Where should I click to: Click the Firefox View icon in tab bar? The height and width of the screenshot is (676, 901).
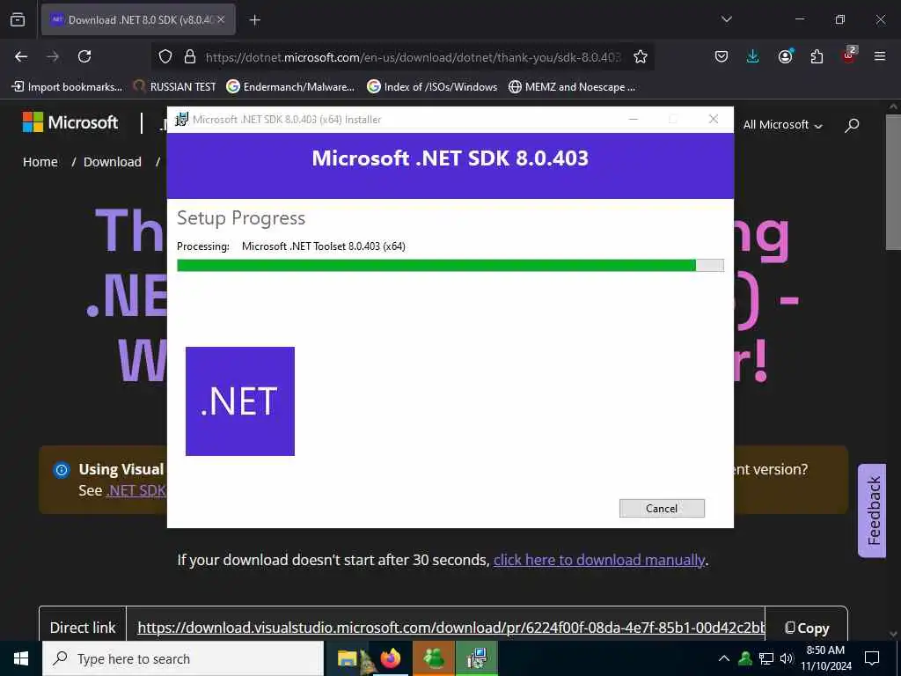point(18,19)
